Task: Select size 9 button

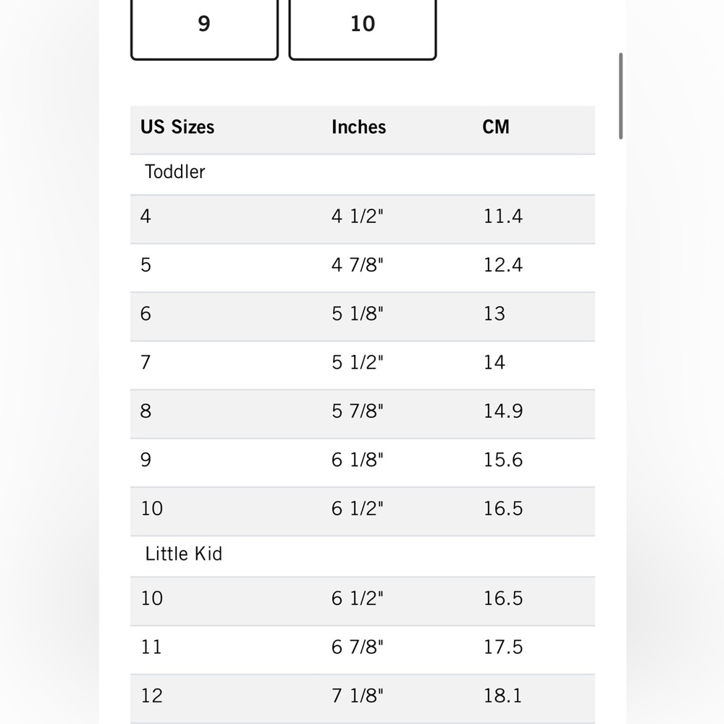Action: 204,29
